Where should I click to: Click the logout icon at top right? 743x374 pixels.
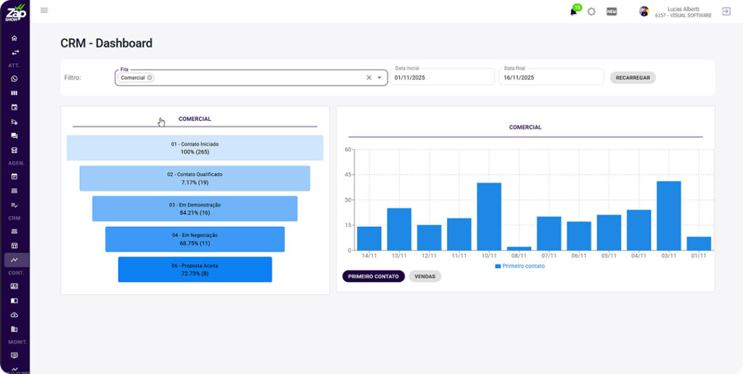726,12
